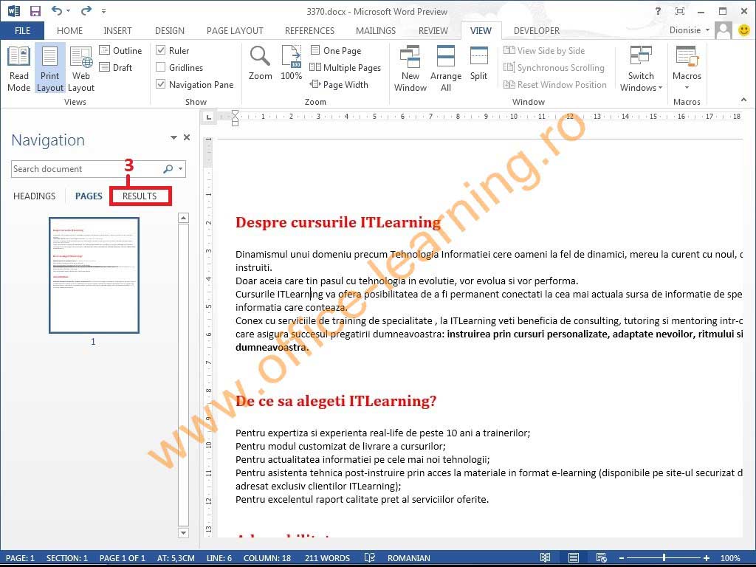Open a New Window
This screenshot has width=756, height=567.
tap(410, 69)
